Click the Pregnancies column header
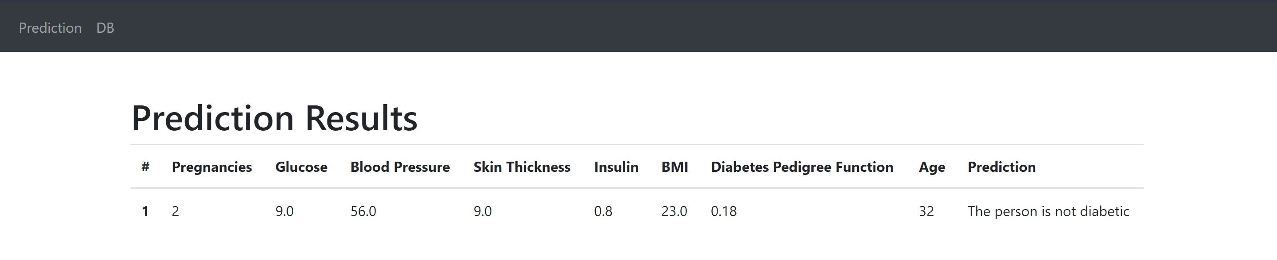 point(212,167)
